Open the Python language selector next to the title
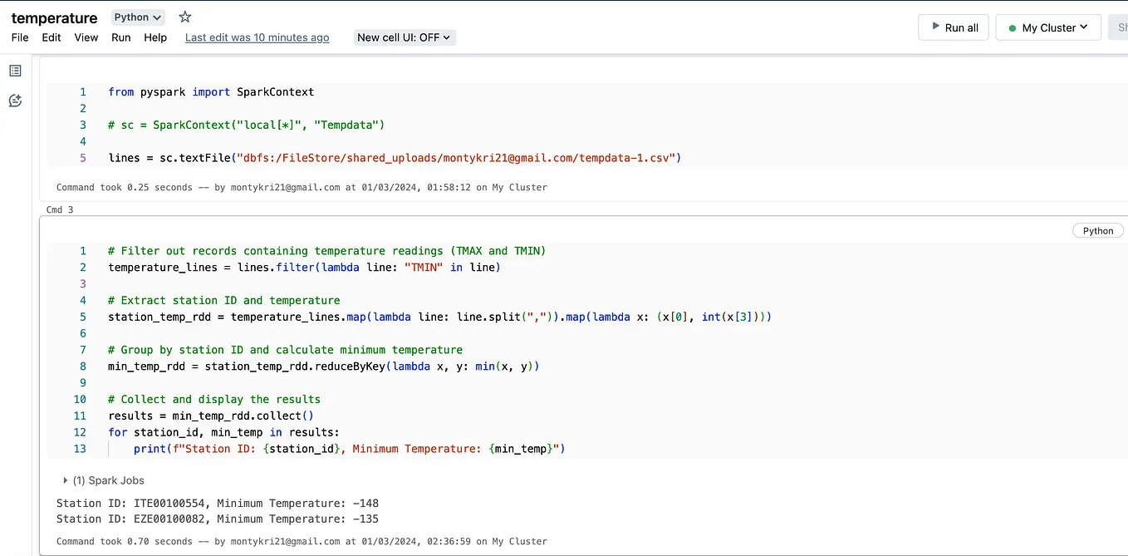1128x556 pixels. click(137, 17)
